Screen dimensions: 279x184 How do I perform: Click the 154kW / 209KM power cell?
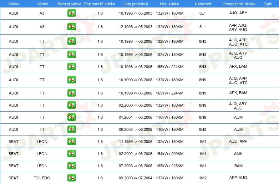click(x=169, y=154)
